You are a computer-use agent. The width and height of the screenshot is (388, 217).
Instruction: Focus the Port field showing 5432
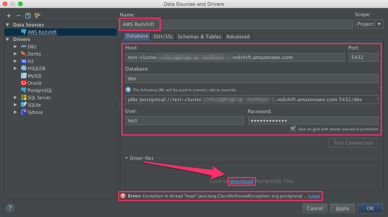pos(363,57)
